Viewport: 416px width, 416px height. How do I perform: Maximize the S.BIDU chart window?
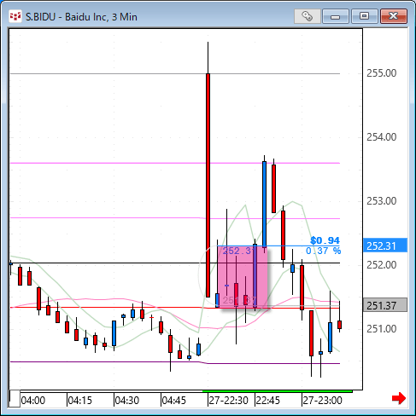tap(365, 16)
